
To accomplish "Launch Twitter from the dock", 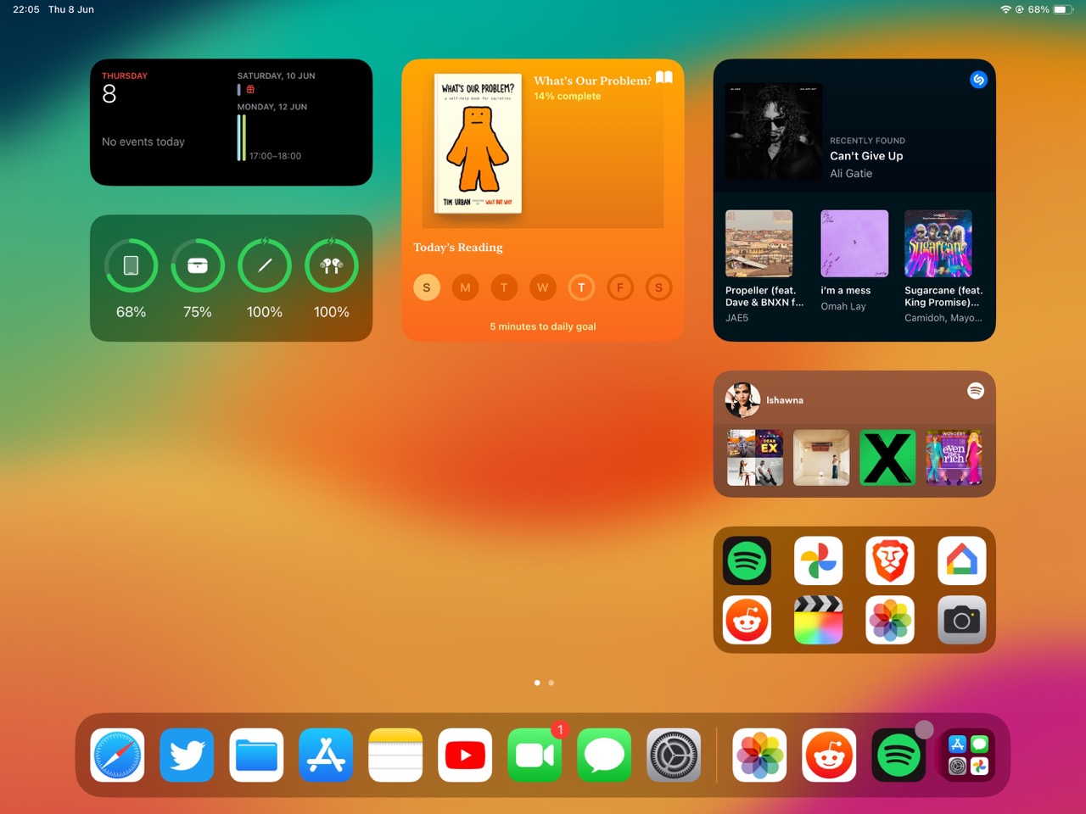I will [187, 755].
